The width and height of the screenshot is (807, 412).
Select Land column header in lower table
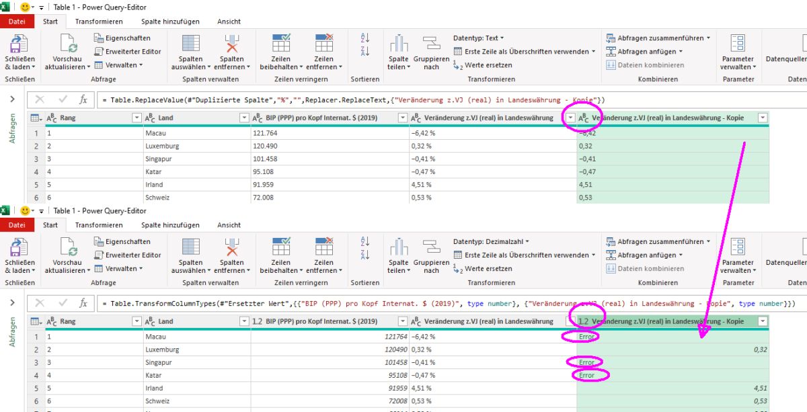196,321
